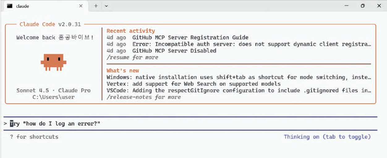Click the '? for shortcuts' hint
The height and width of the screenshot is (158, 387).
[x=34, y=137]
